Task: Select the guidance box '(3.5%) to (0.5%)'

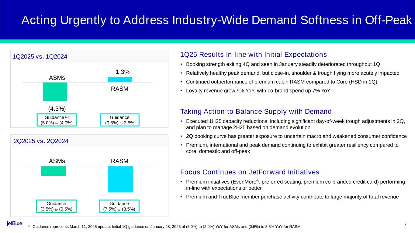Action: tap(56, 206)
